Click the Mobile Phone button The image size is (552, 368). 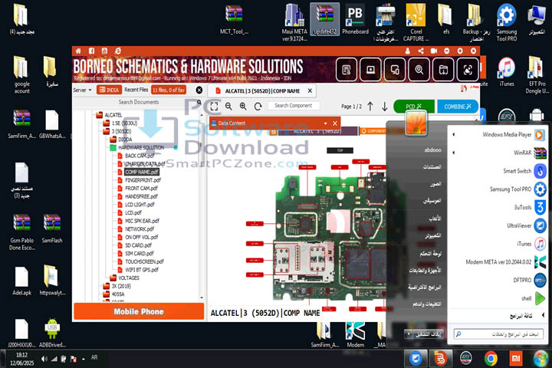139,311
